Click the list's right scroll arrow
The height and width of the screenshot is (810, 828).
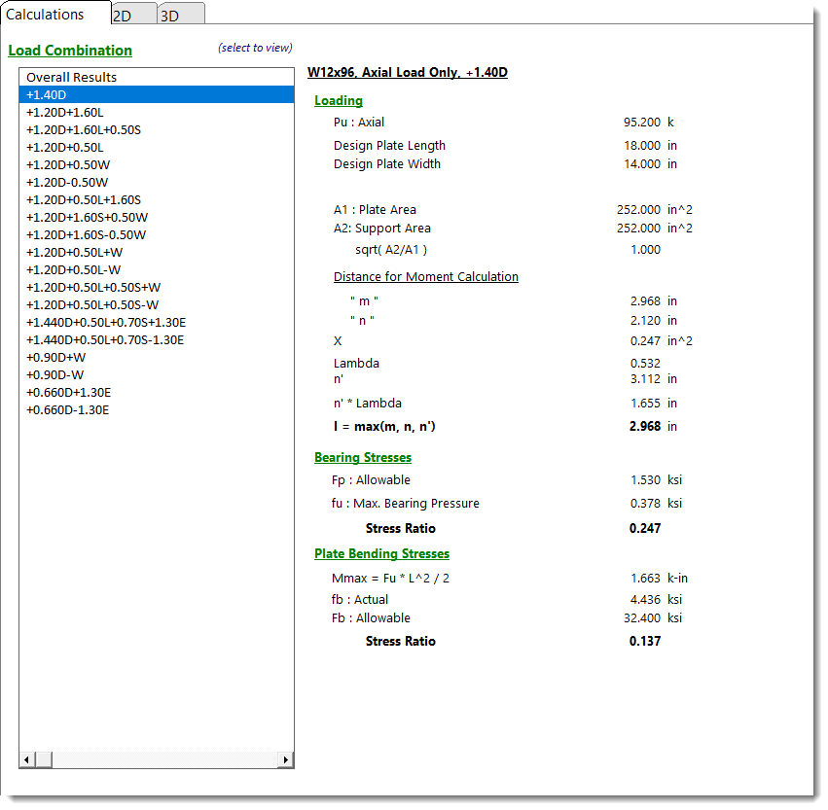(286, 759)
